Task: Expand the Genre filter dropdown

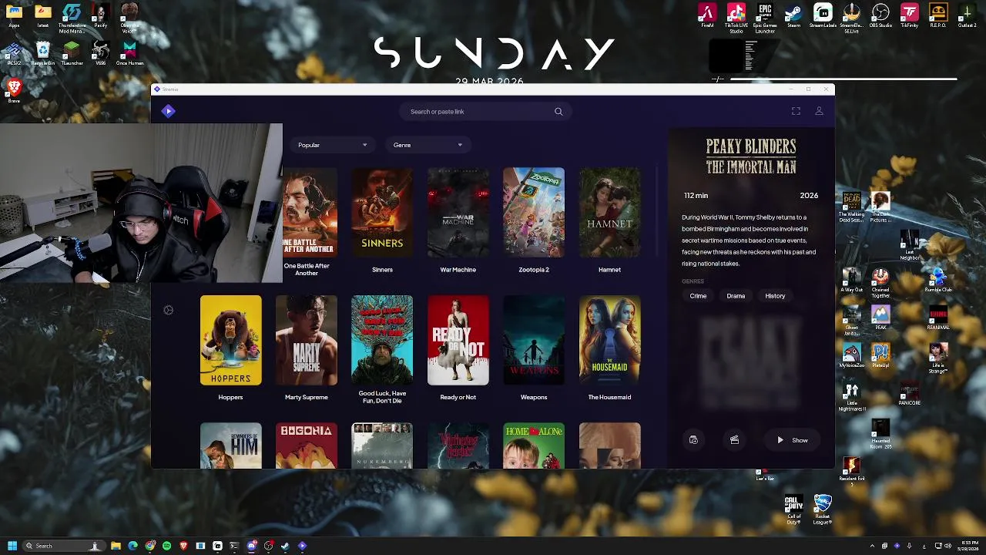Action: coord(428,145)
